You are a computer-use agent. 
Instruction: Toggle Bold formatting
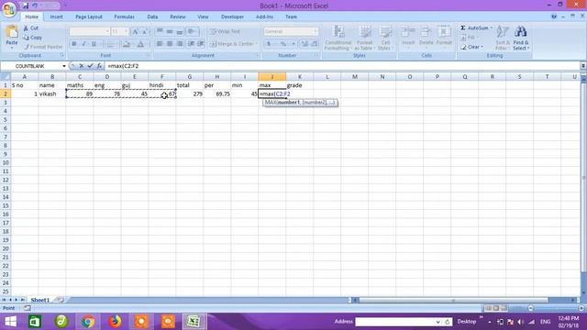74,44
